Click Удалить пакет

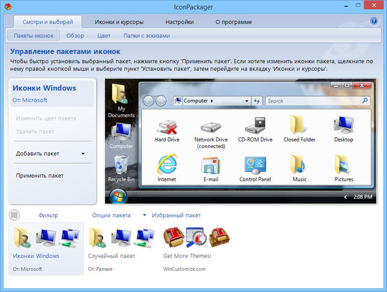coord(35,131)
